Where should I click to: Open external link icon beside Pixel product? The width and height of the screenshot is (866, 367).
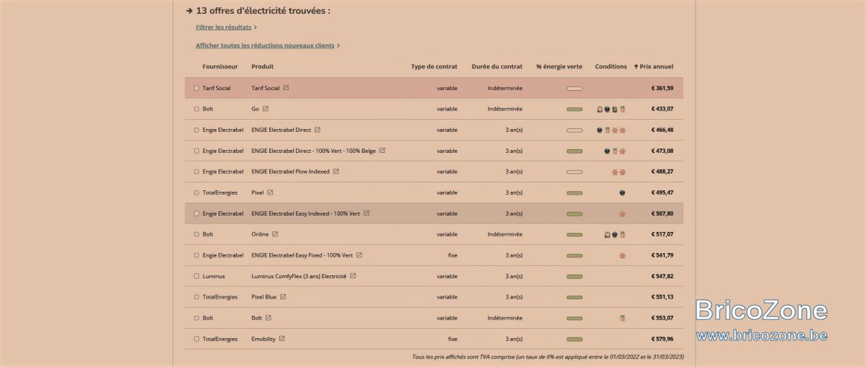[x=270, y=193]
